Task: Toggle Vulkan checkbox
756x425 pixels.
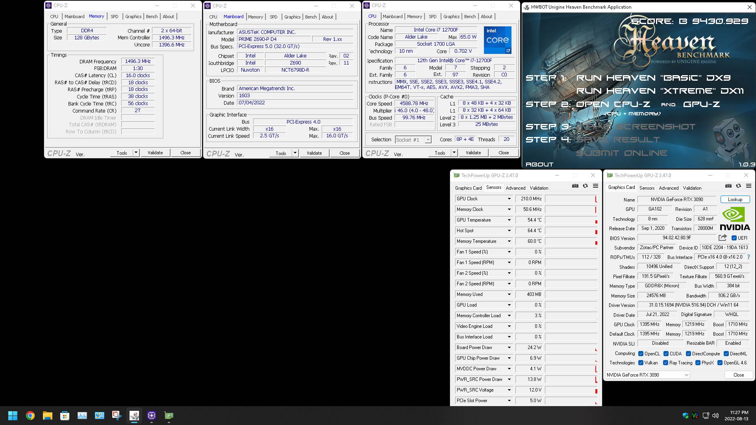Action: pos(641,363)
